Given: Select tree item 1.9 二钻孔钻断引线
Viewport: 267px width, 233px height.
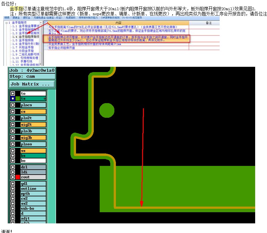Looking at the screenshot, I should click(26, 54).
